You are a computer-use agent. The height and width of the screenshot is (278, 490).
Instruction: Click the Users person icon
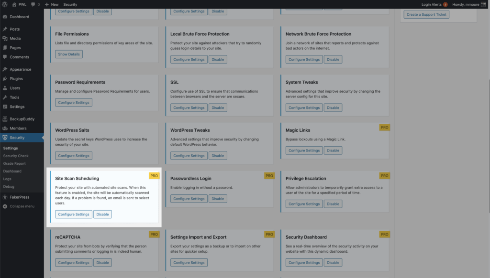click(x=5, y=88)
